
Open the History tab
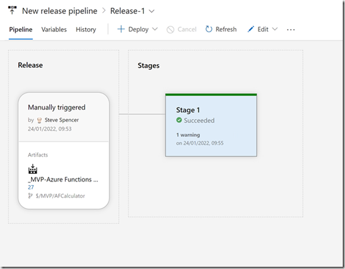coord(86,29)
